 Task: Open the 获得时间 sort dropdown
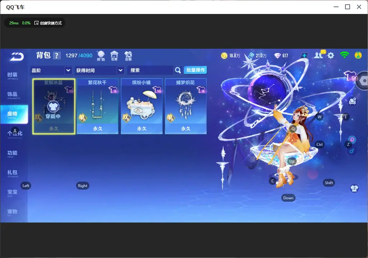click(99, 70)
